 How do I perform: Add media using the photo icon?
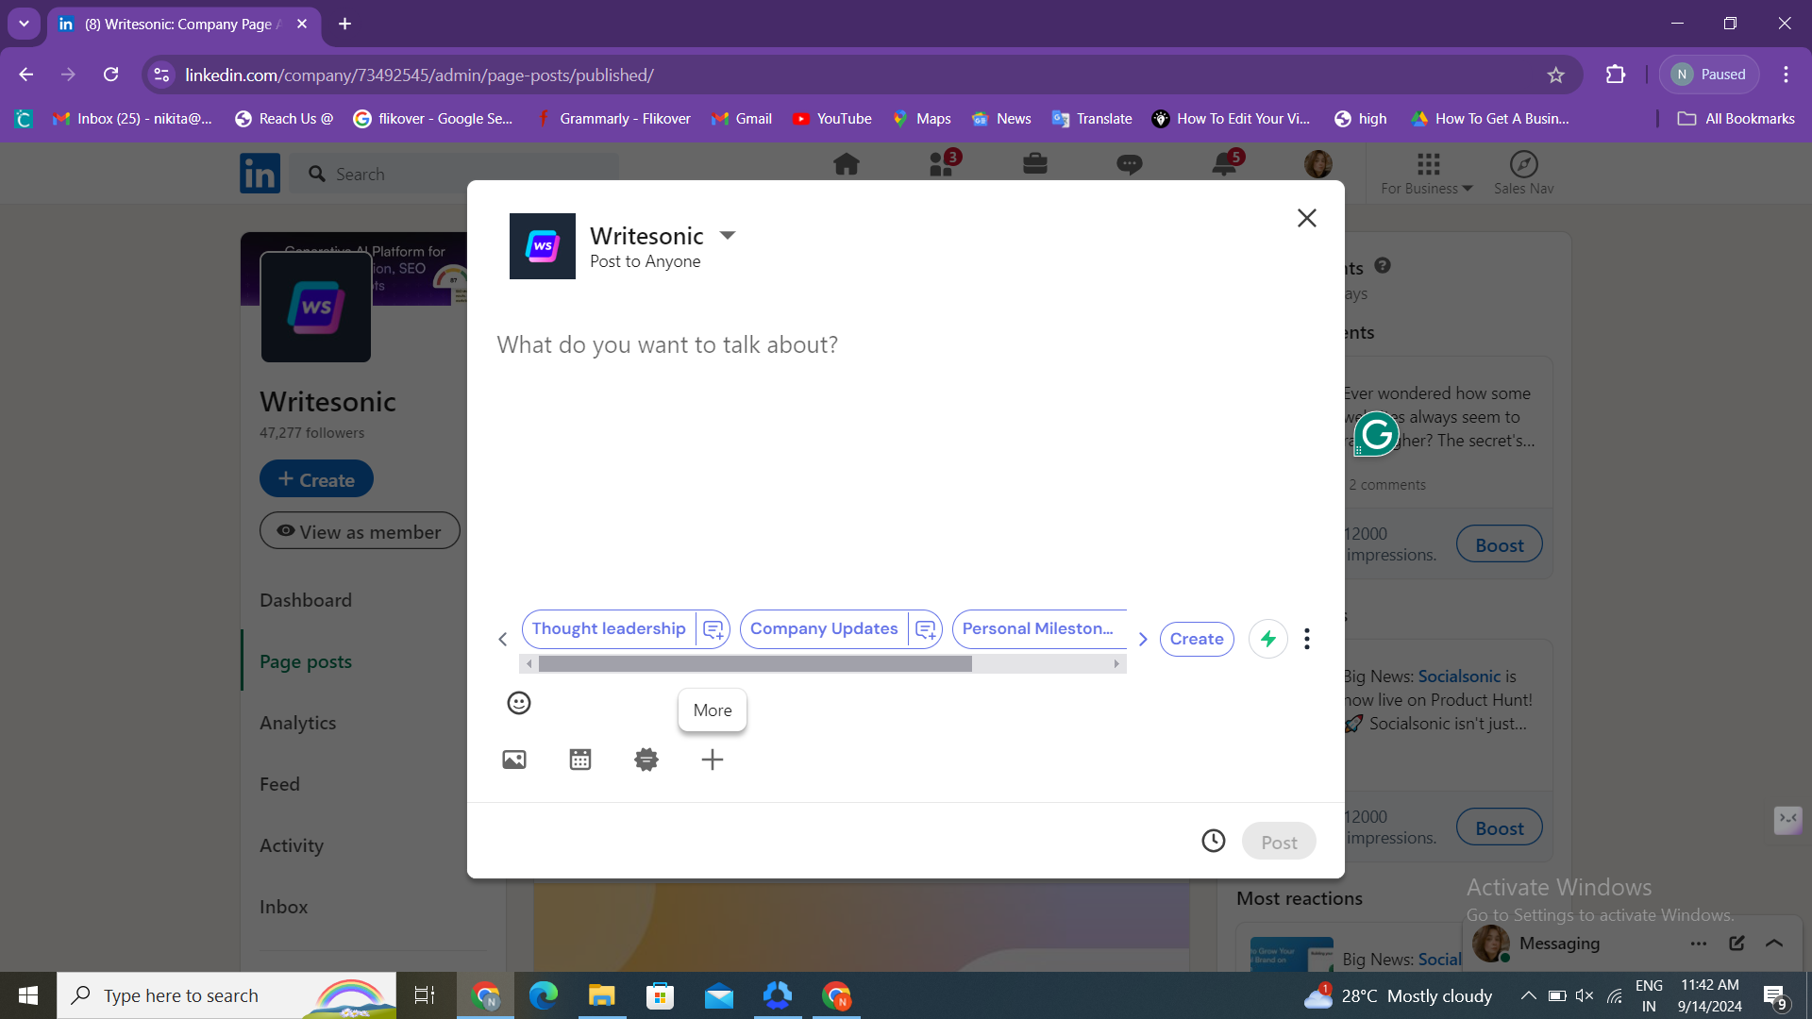coord(514,760)
